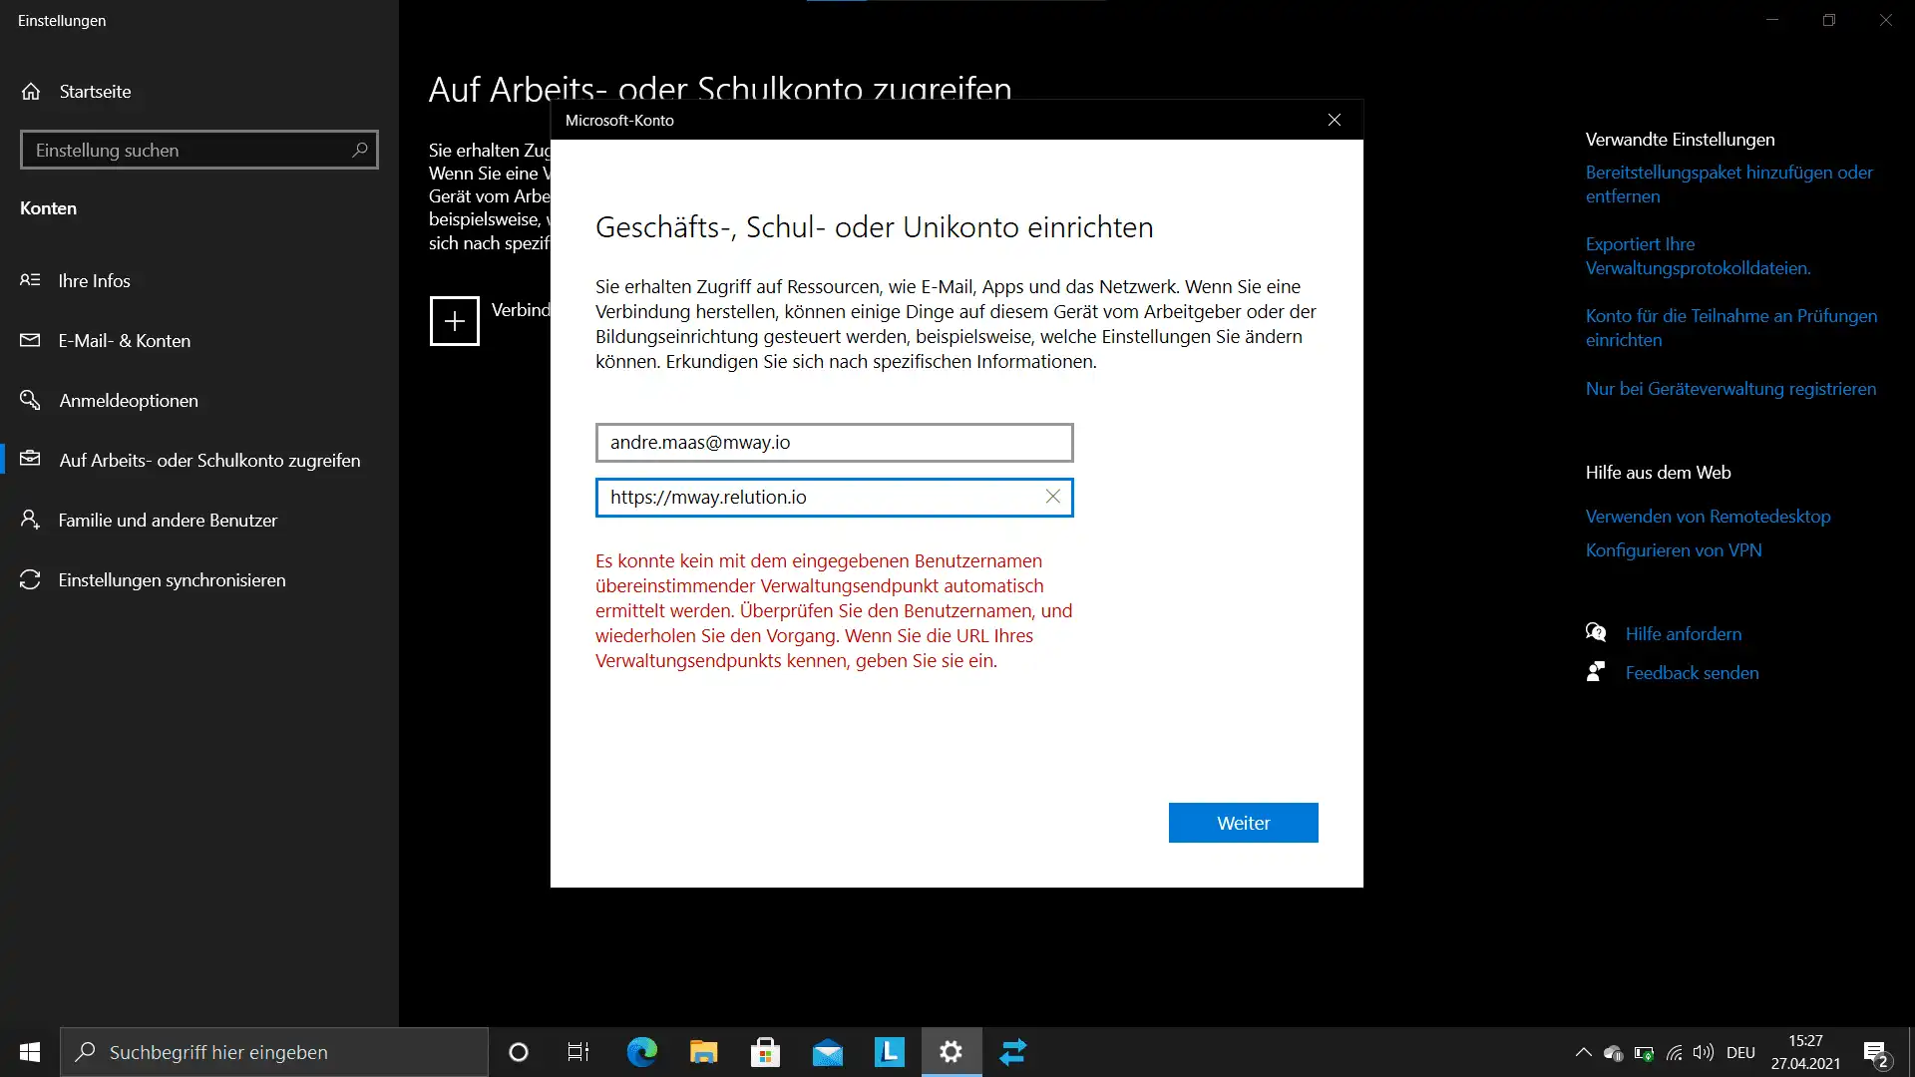Click the Einstellung suchen search box
The image size is (1915, 1077).
click(x=199, y=150)
